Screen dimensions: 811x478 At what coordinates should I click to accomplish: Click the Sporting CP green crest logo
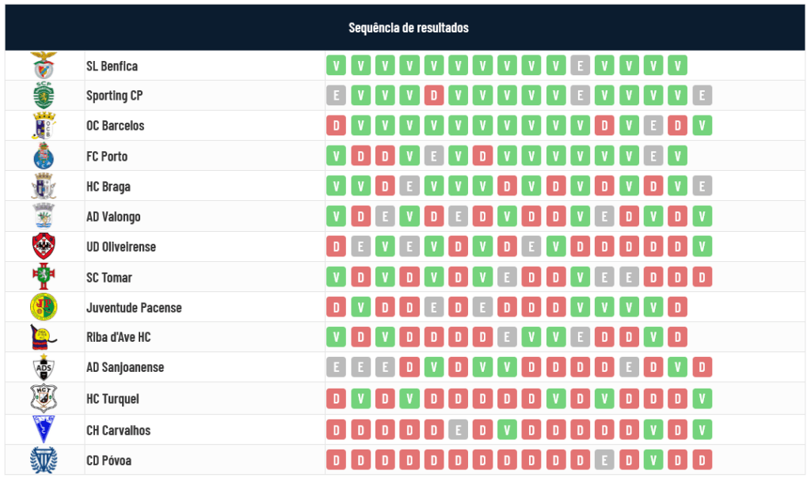[x=44, y=96]
